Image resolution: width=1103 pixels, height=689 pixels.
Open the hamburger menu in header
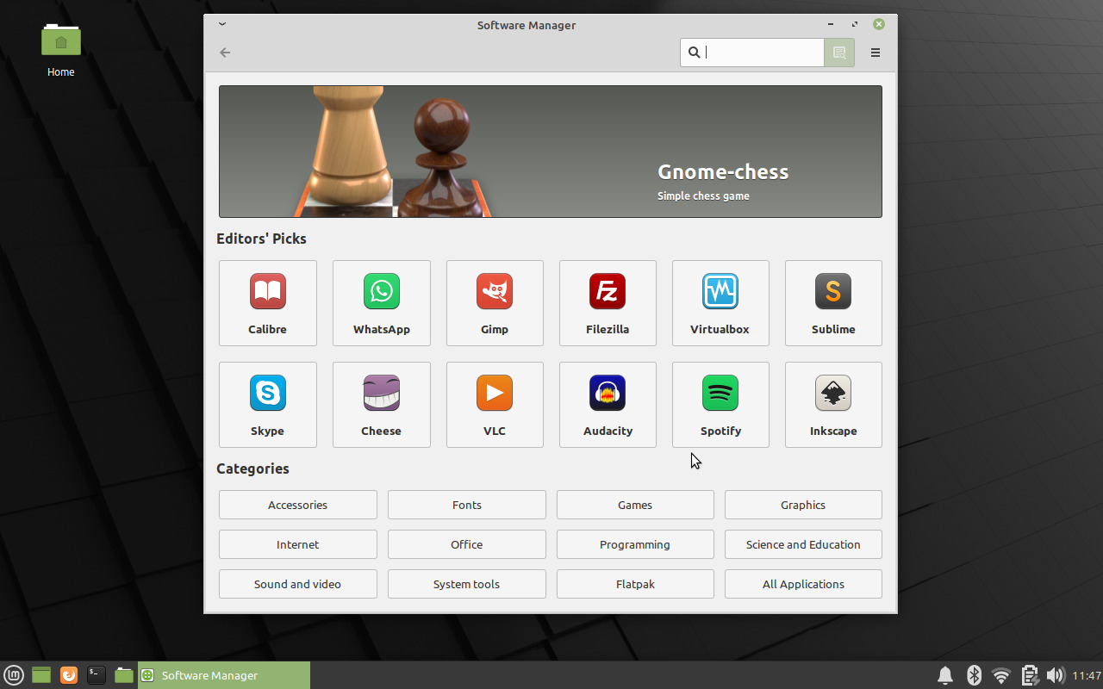[876, 53]
